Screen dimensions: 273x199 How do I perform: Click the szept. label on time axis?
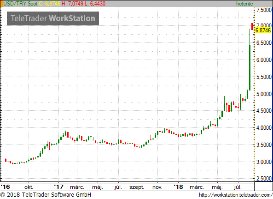click(137, 187)
